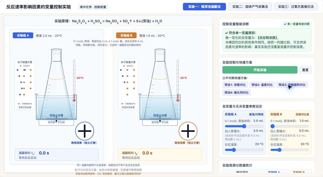323x177 pixels.
Task: Click 20 °C value in 实验组 B settings
Action: 305,144
